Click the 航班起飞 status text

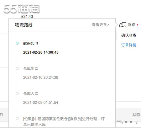pos(31,44)
